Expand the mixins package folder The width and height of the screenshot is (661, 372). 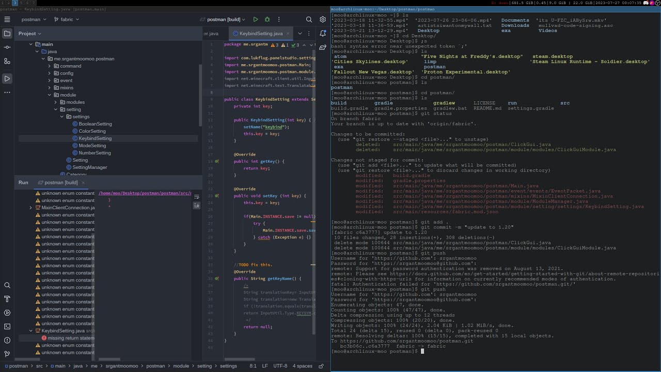[x=49, y=88]
